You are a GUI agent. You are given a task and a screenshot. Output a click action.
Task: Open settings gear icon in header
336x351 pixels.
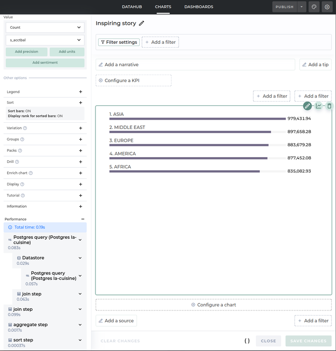click(327, 7)
